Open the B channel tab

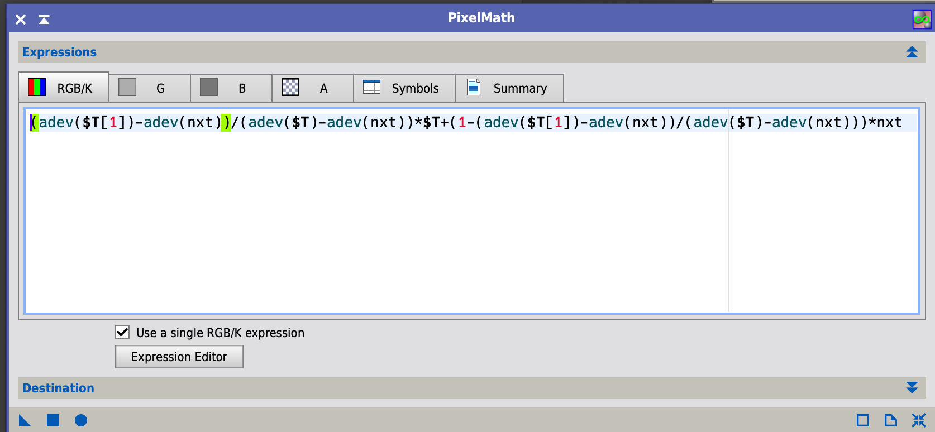231,88
